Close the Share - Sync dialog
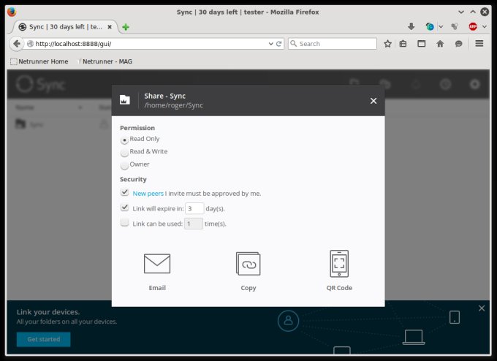The image size is (497, 361). coord(373,101)
